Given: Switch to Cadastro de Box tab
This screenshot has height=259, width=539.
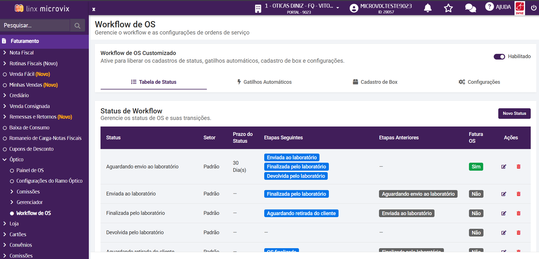Looking at the screenshot, I should point(375,82).
